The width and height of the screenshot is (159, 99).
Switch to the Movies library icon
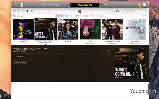[18, 16]
